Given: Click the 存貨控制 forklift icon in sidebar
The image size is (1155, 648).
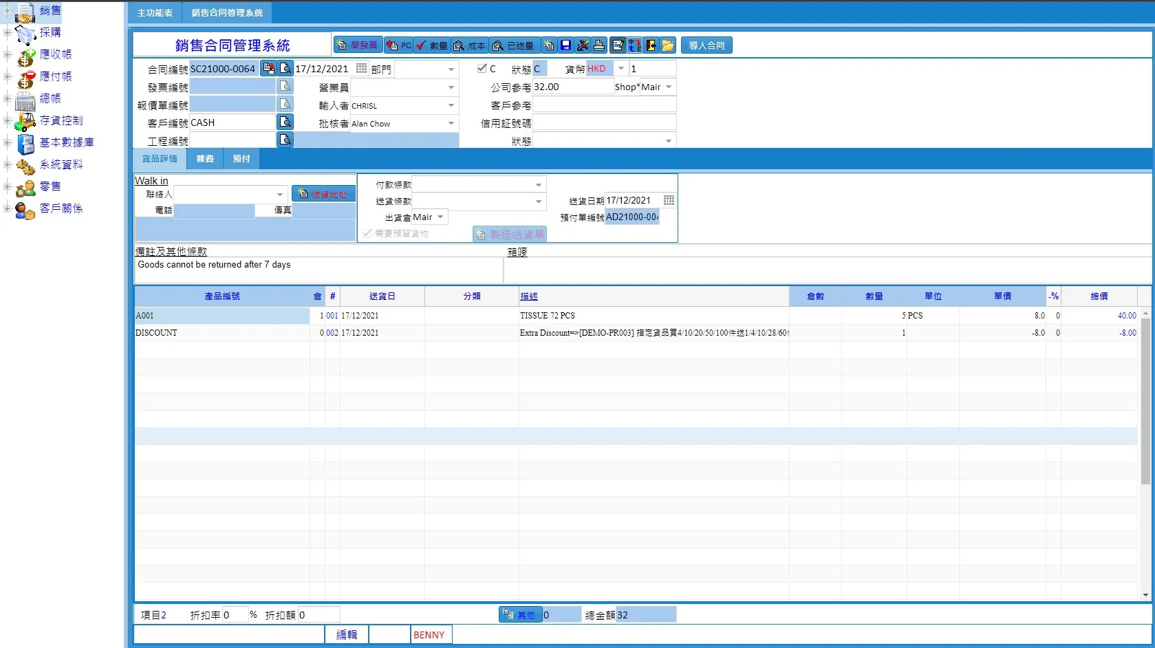Looking at the screenshot, I should click(25, 121).
